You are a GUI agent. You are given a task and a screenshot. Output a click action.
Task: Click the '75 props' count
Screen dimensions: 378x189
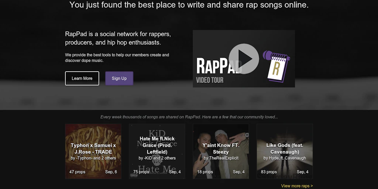[x=141, y=172]
